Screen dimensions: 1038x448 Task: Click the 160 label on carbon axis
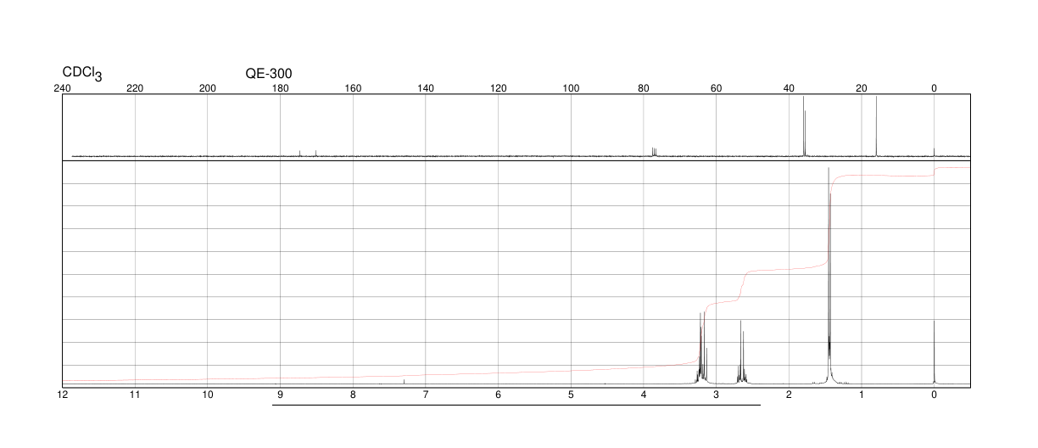point(353,88)
